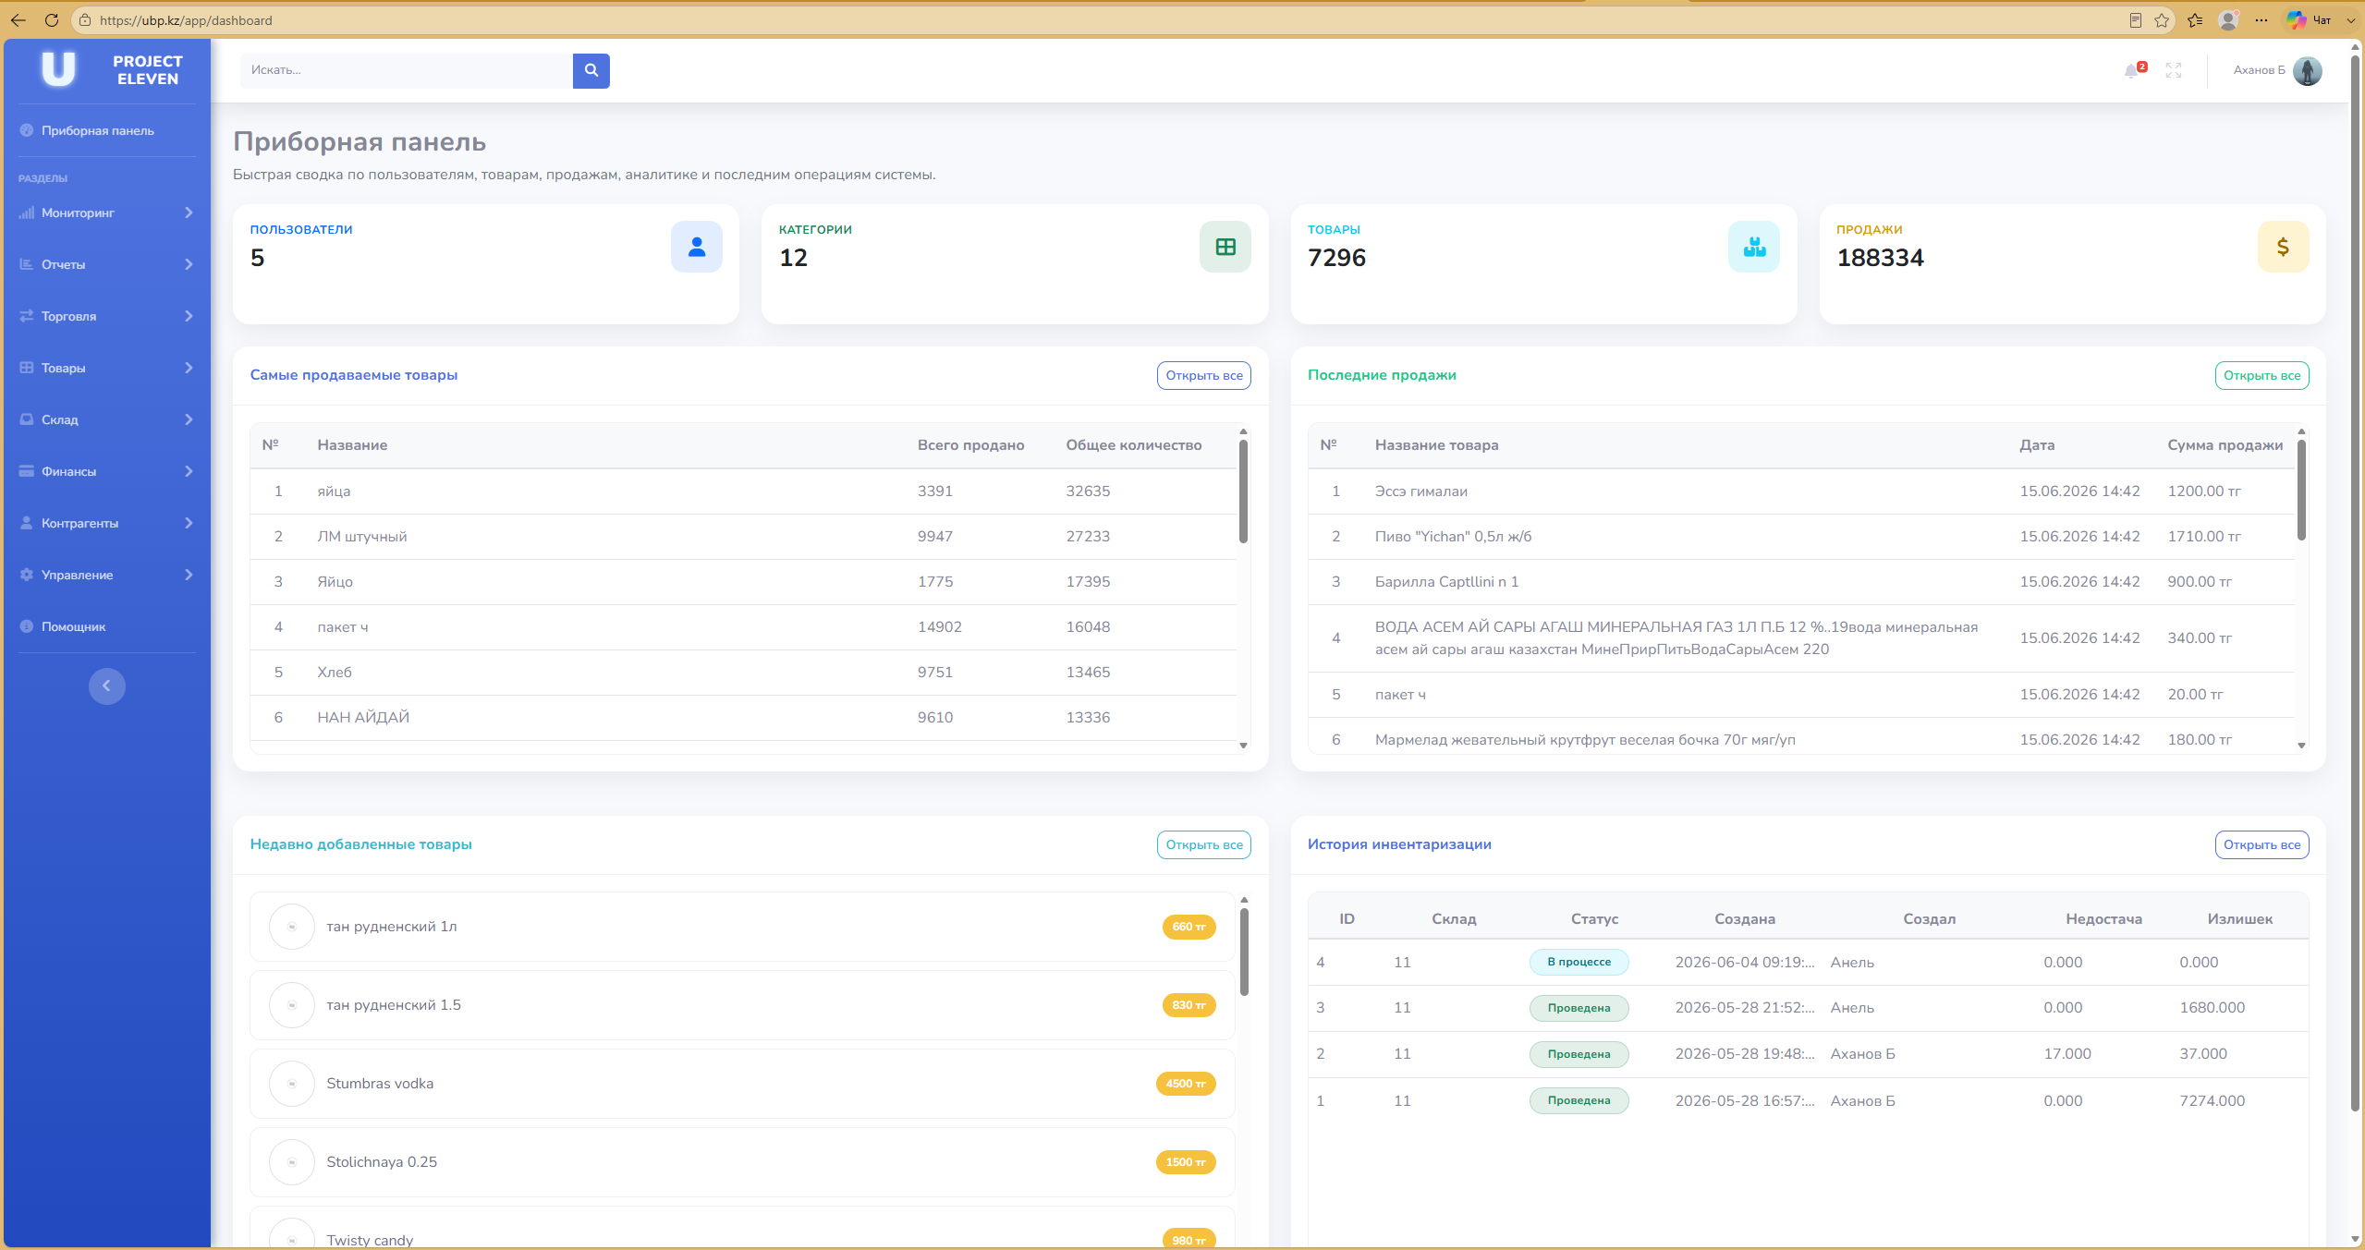Click best-selling table scrollbar thumb
This screenshot has height=1250, width=2365.
tap(1243, 491)
